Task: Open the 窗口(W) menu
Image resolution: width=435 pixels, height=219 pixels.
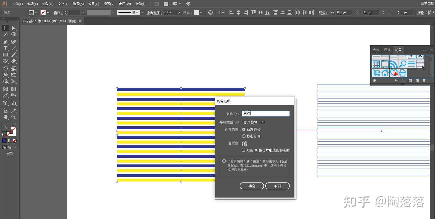Action: coord(125,4)
